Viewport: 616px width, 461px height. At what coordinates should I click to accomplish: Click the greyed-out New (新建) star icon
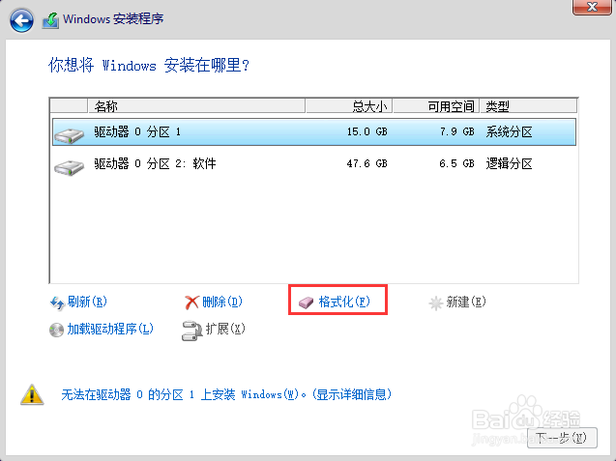click(x=436, y=303)
